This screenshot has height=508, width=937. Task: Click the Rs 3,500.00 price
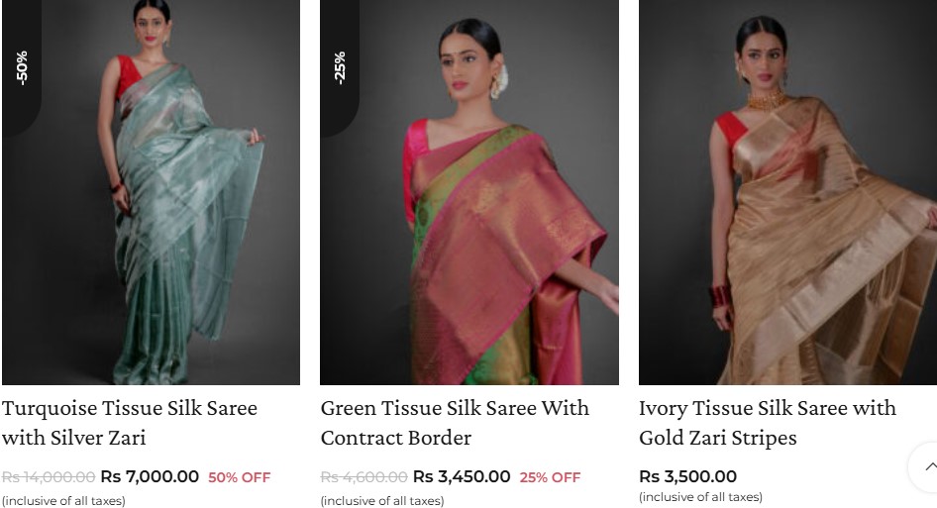pyautogui.click(x=687, y=477)
